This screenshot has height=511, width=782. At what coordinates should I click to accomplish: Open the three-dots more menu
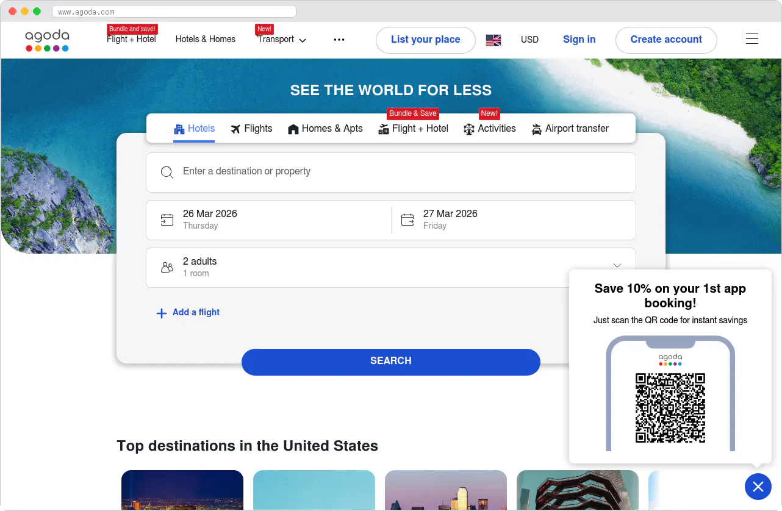click(x=339, y=40)
